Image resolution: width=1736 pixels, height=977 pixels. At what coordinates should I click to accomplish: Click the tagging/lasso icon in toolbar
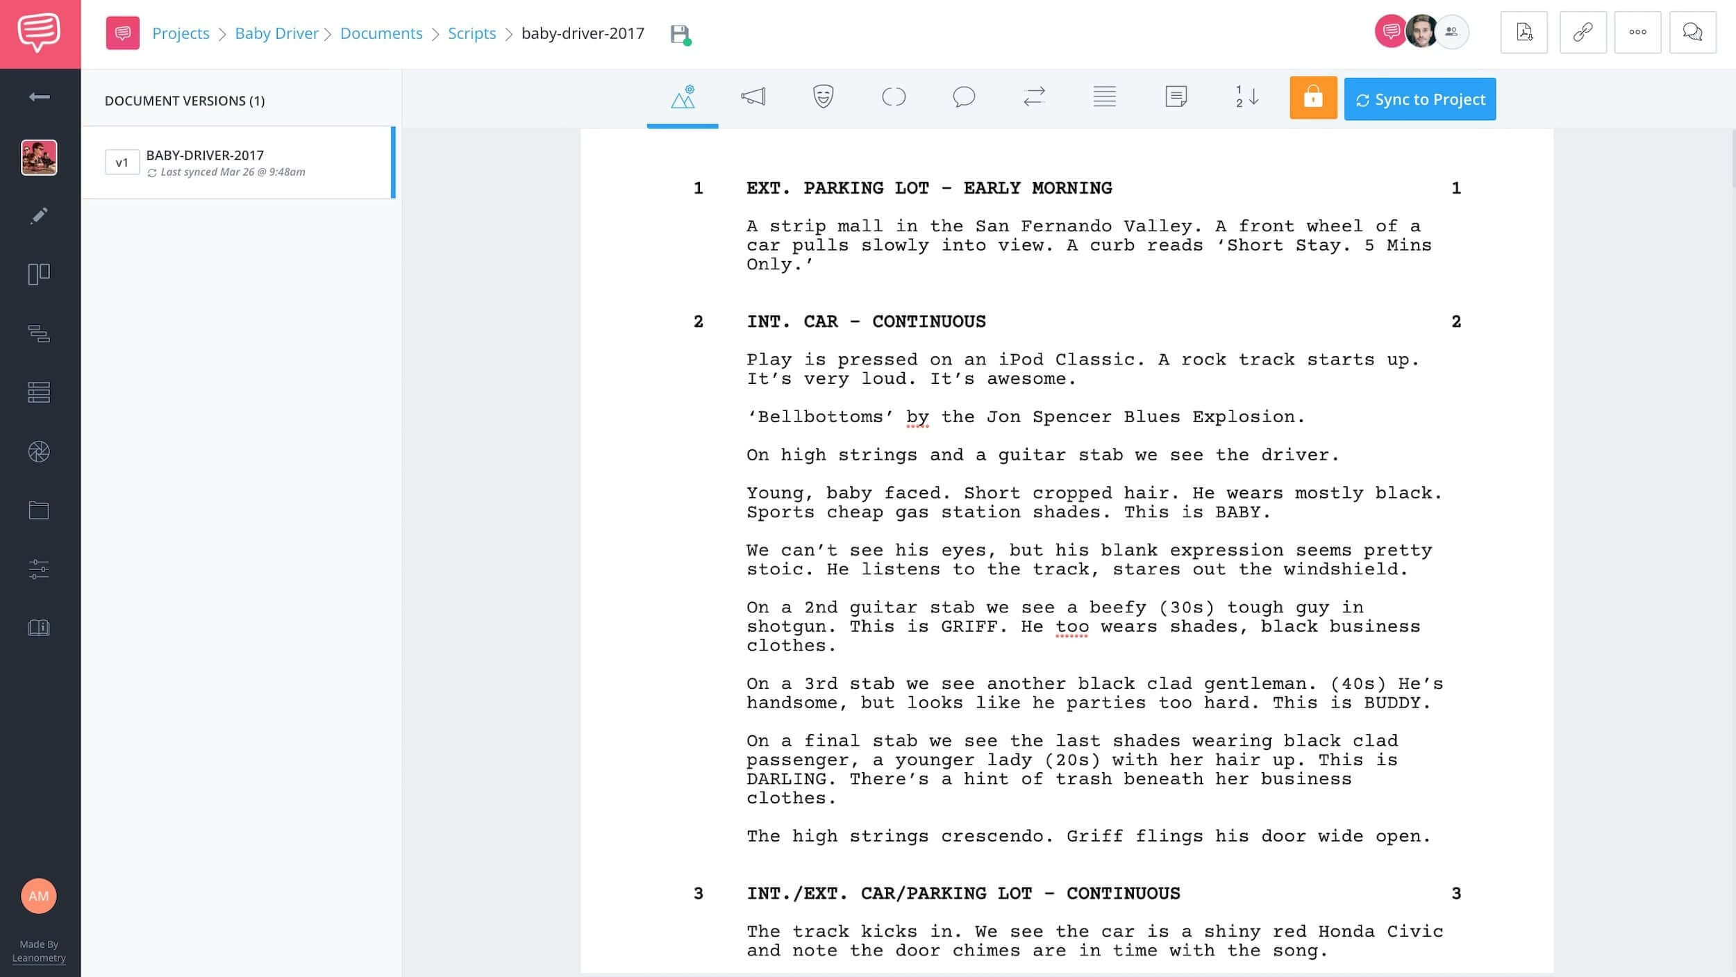[894, 98]
